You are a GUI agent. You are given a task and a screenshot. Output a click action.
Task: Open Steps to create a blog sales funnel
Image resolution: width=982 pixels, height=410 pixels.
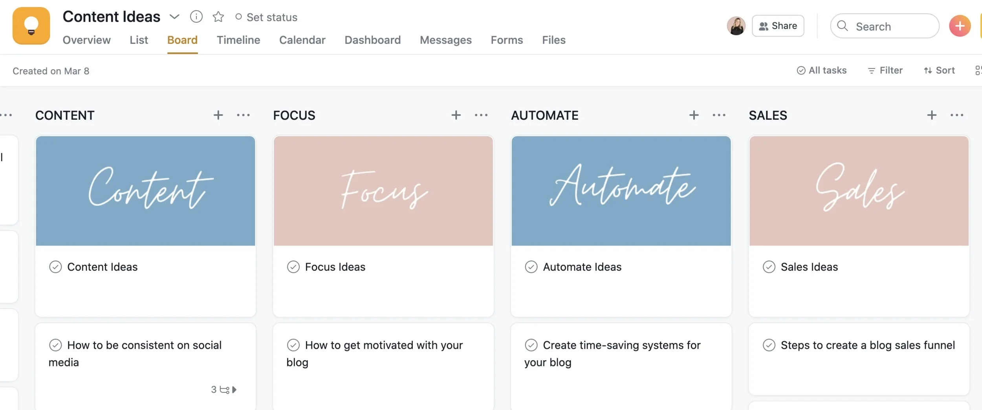868,345
